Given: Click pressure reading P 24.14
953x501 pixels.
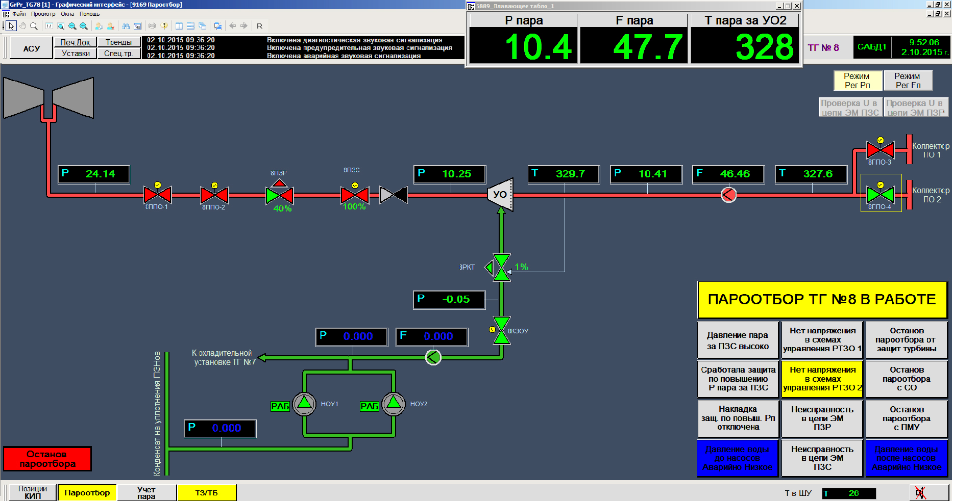Looking at the screenshot, I should 94,174.
